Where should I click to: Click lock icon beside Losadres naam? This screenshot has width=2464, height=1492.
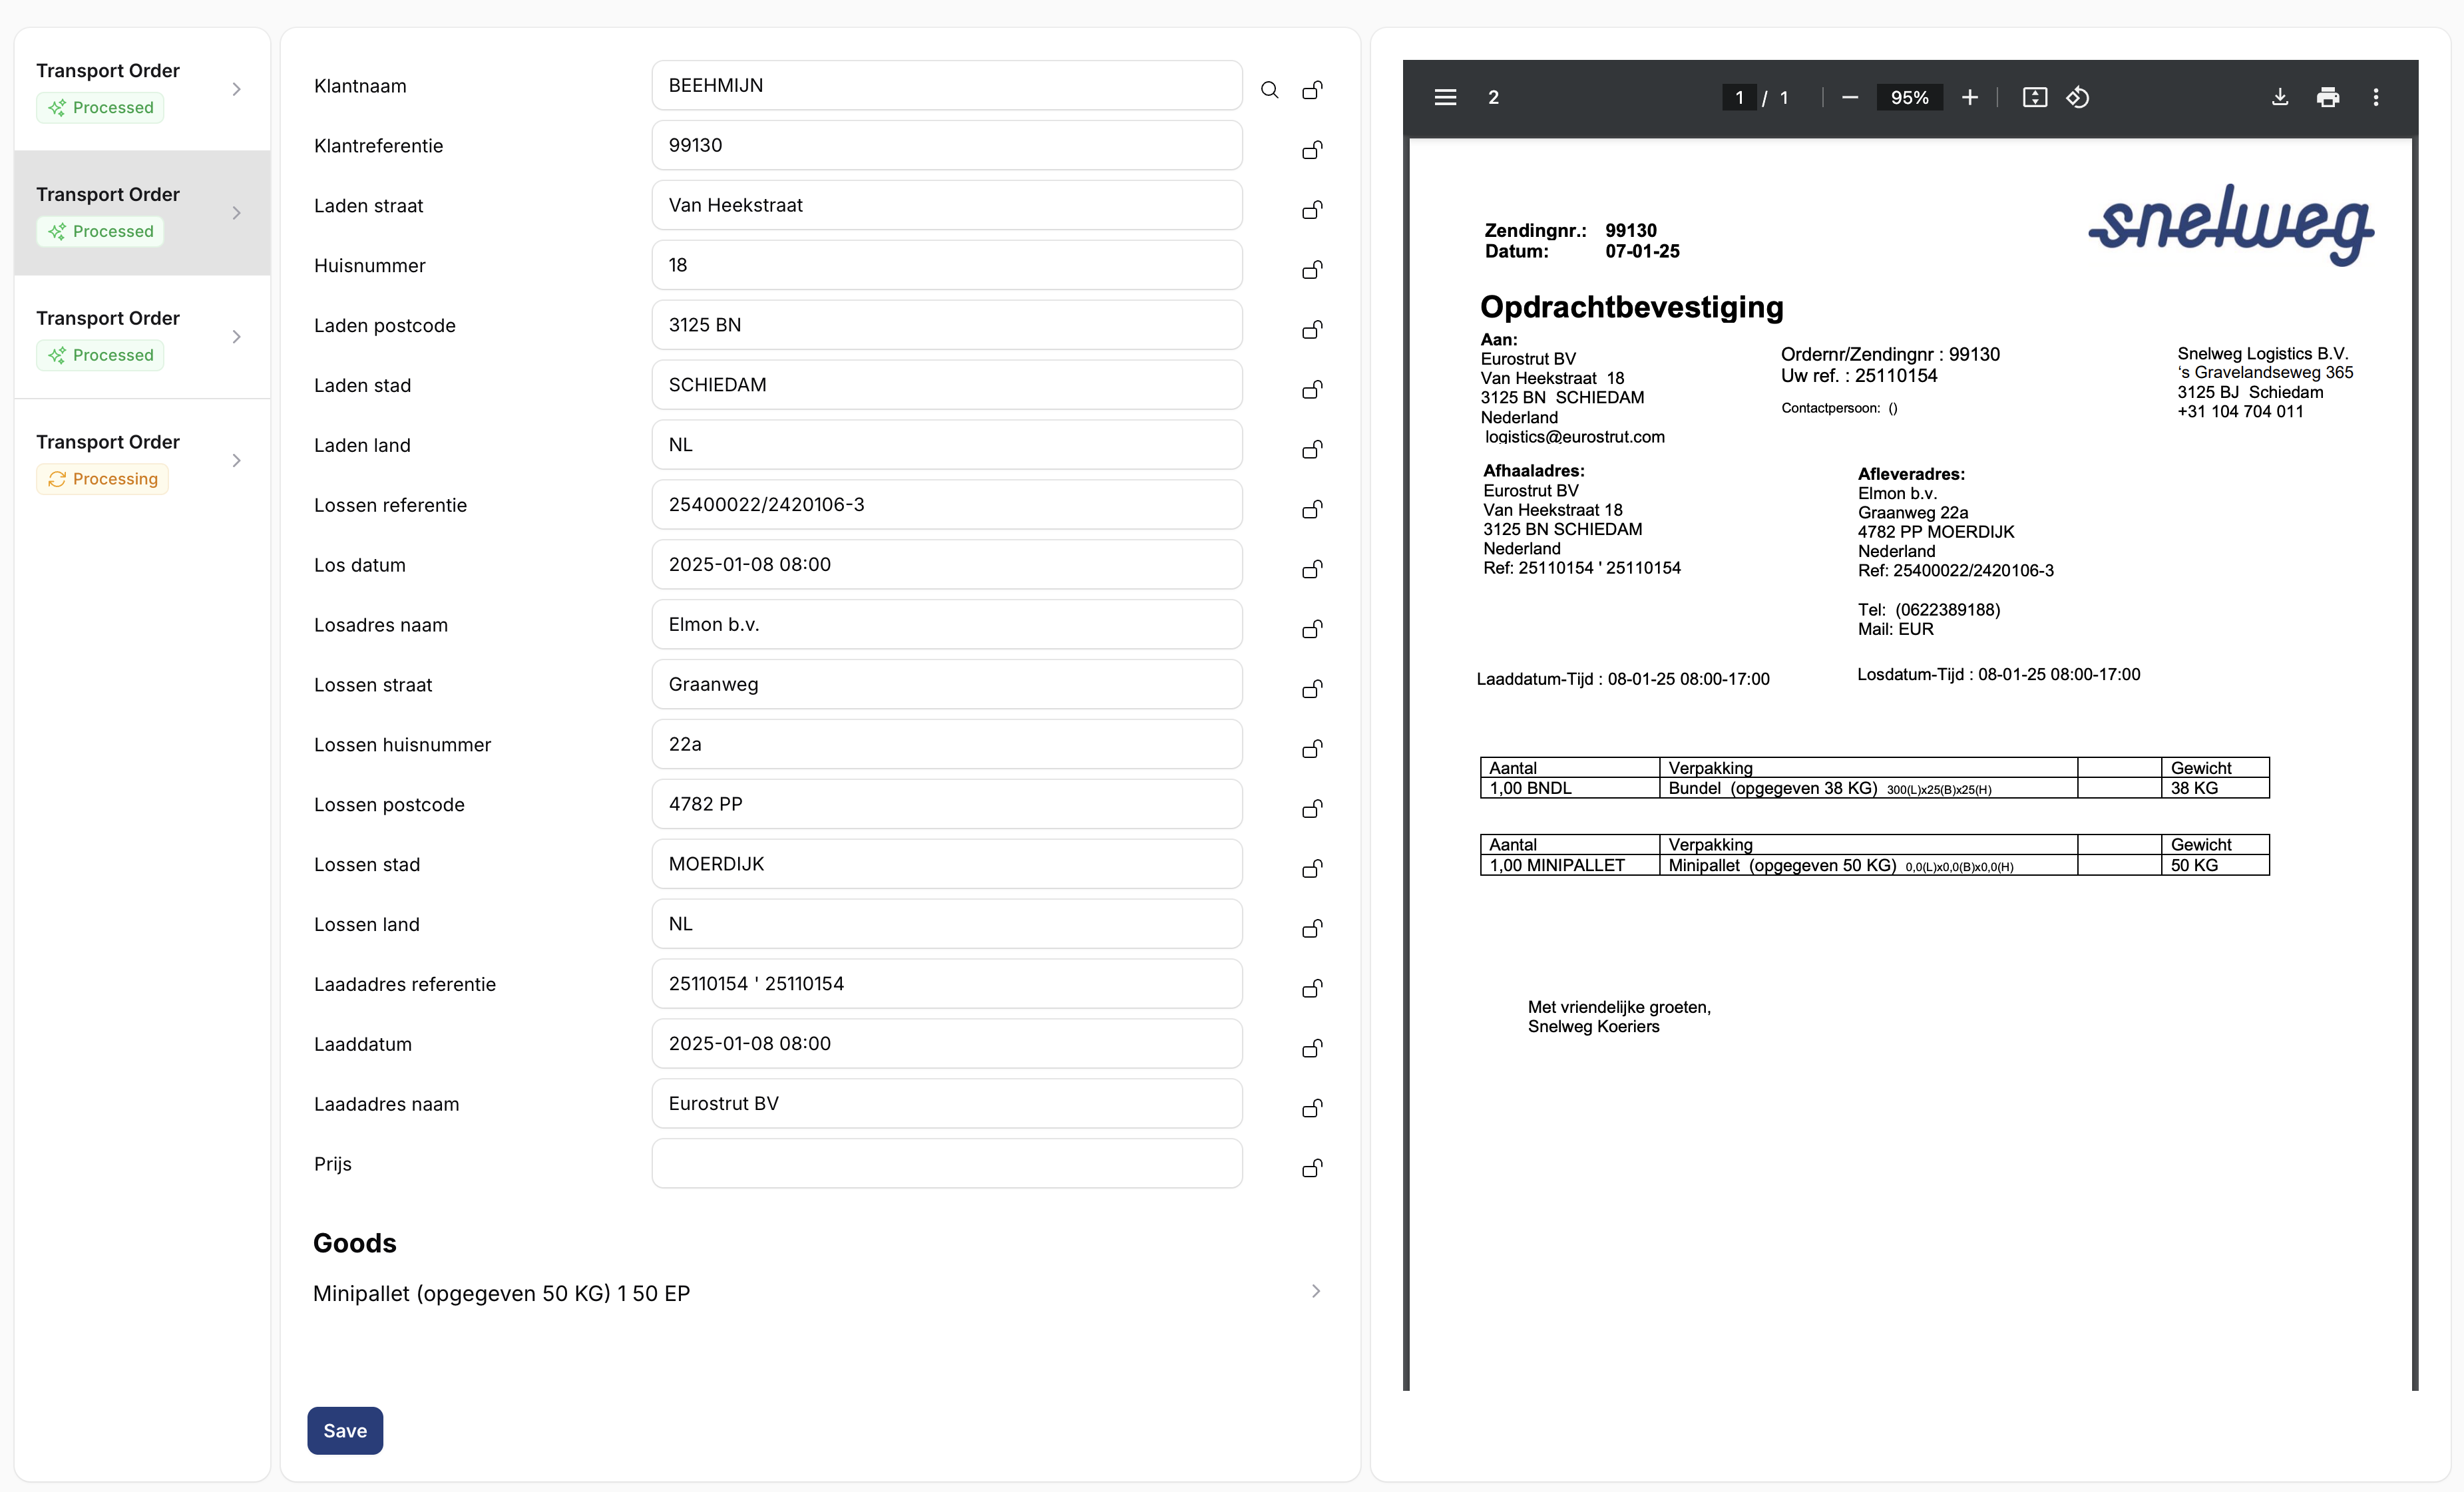pyautogui.click(x=1312, y=629)
